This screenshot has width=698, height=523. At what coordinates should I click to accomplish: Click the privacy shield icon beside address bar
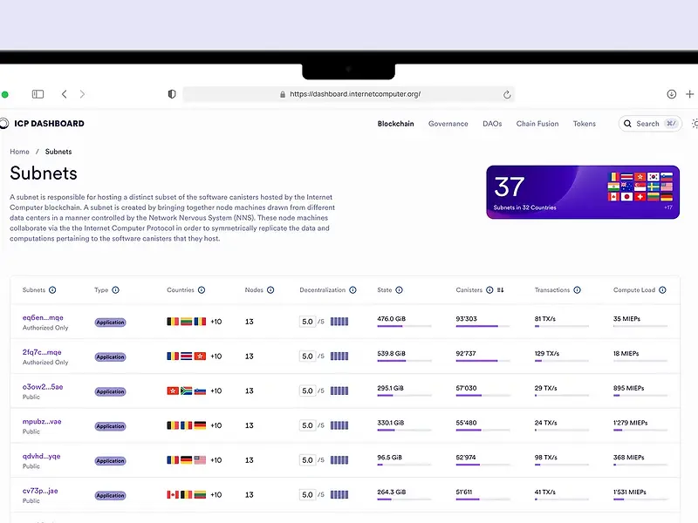click(x=172, y=94)
